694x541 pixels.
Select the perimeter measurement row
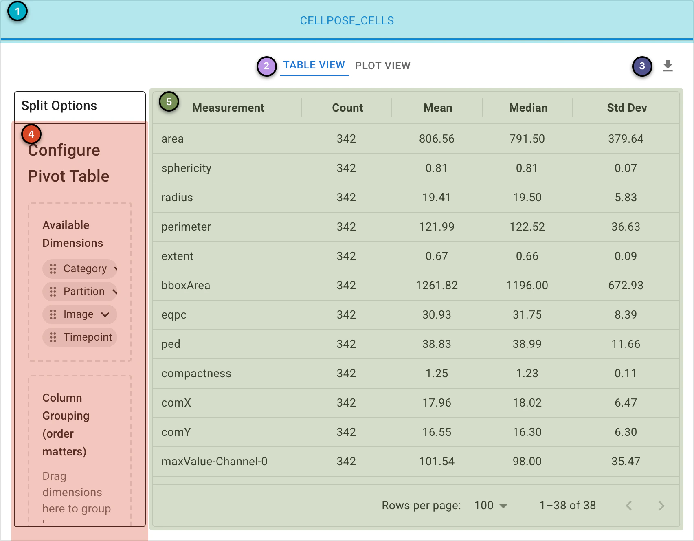[416, 227]
